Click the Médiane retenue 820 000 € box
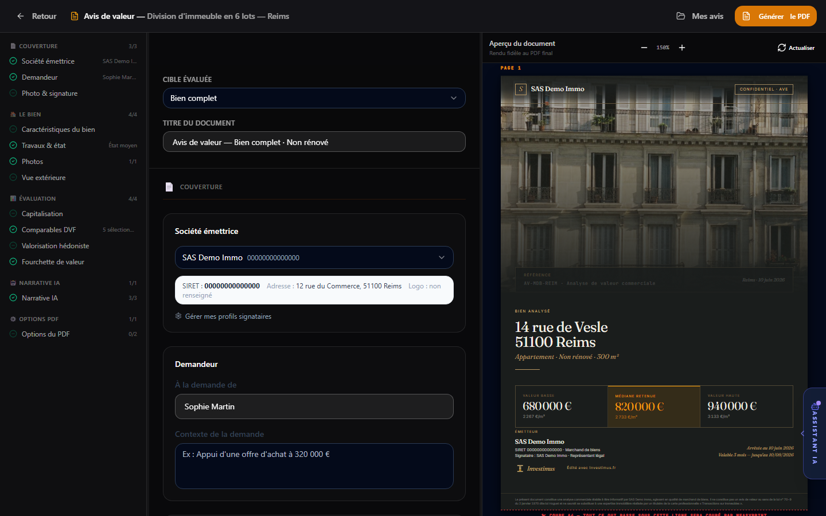The height and width of the screenshot is (516, 826). tap(654, 406)
